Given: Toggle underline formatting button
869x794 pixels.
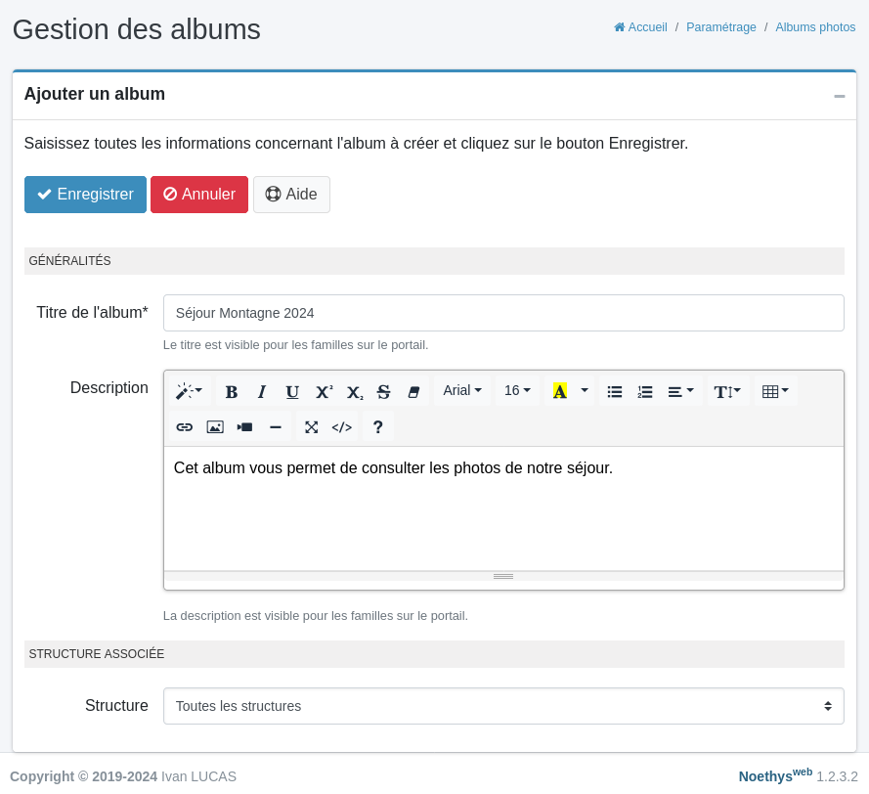Looking at the screenshot, I should click(x=292, y=391).
